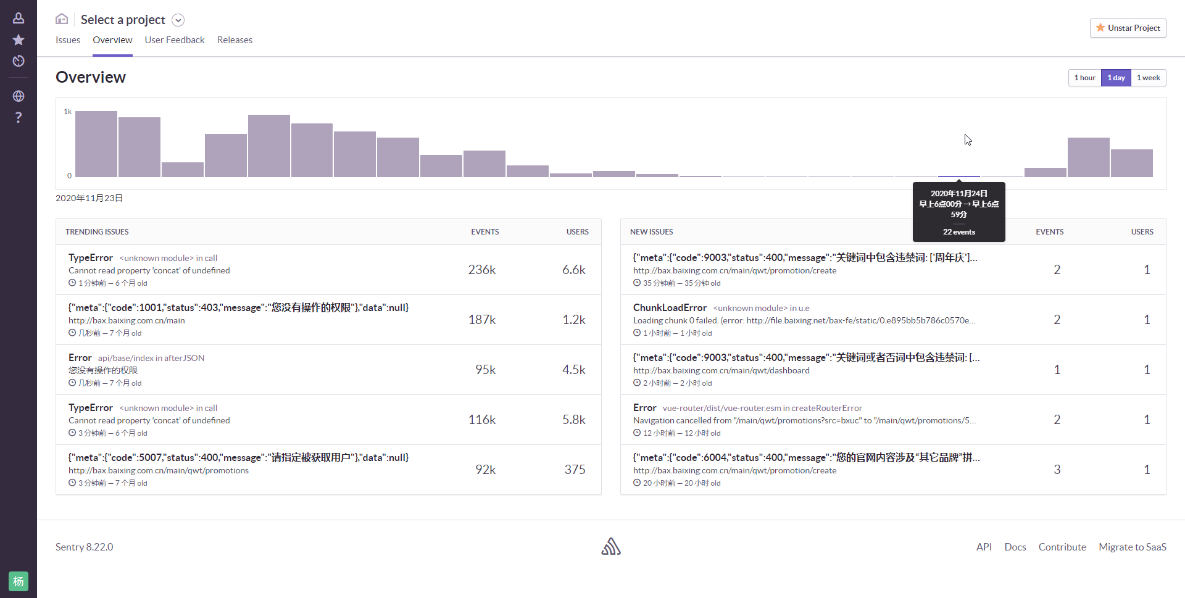Open the ChunkLoadError new issue
Image resolution: width=1185 pixels, height=598 pixels.
(670, 307)
